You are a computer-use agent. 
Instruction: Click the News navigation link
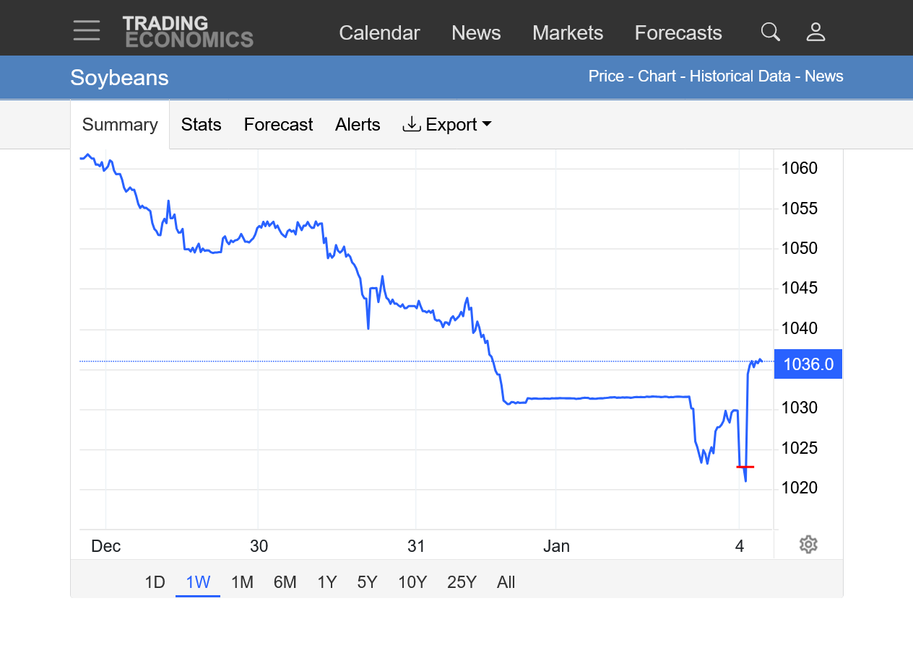(476, 33)
